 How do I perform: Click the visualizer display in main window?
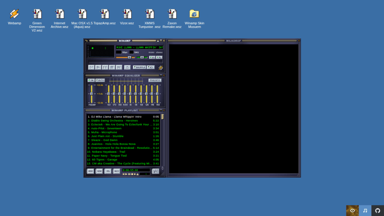pos(101,51)
